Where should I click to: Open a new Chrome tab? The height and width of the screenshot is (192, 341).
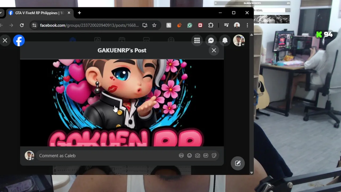click(x=79, y=13)
